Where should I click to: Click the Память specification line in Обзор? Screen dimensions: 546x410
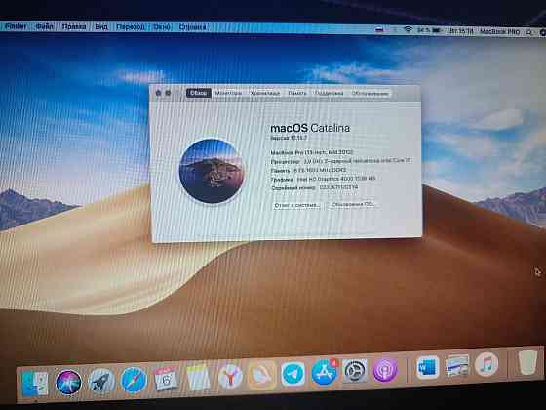tap(308, 170)
